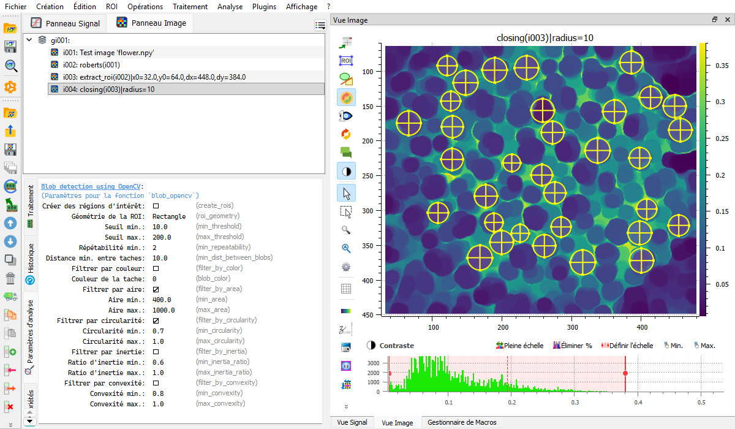Click the 'Seuil min.' value field

pyautogui.click(x=160, y=227)
